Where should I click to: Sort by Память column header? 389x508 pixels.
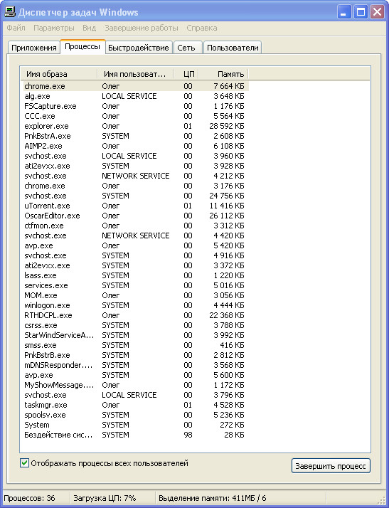[223, 74]
